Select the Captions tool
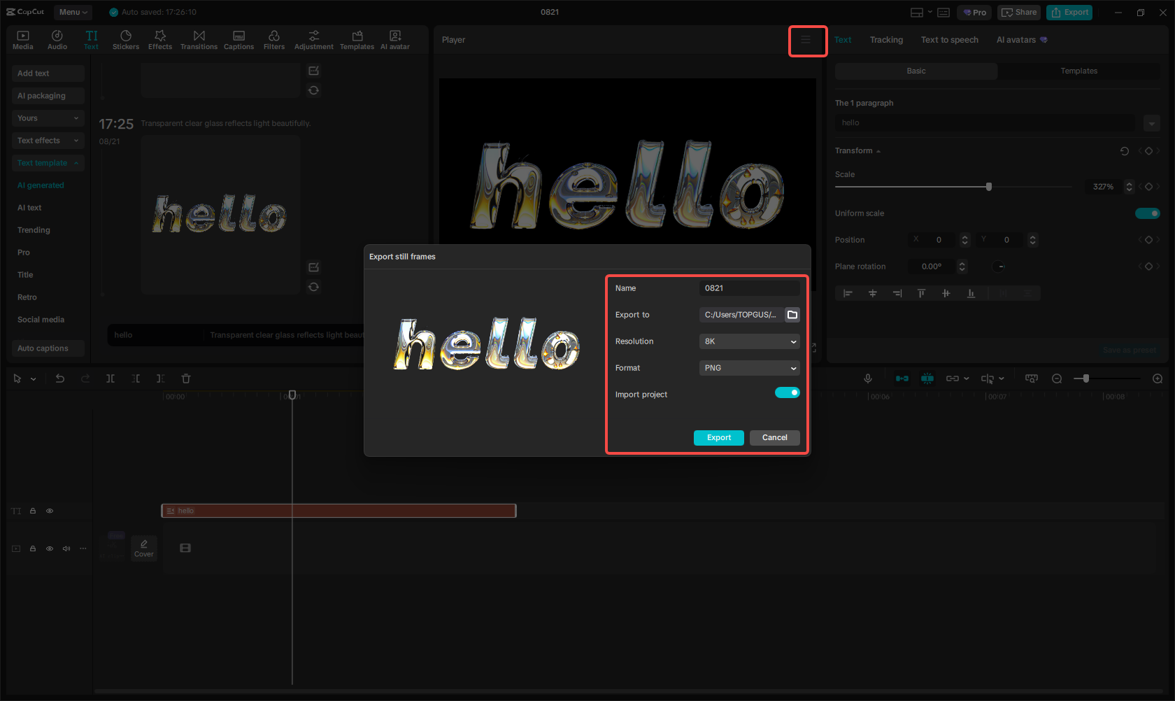1175x701 pixels. tap(238, 39)
